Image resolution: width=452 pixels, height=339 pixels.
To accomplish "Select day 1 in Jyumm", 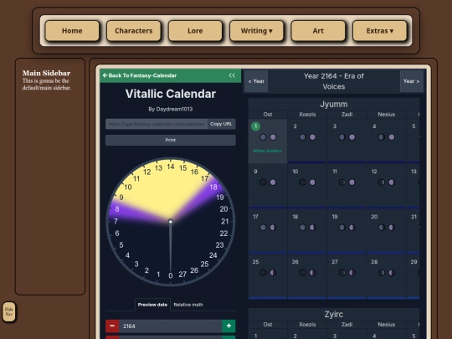I will tap(255, 126).
